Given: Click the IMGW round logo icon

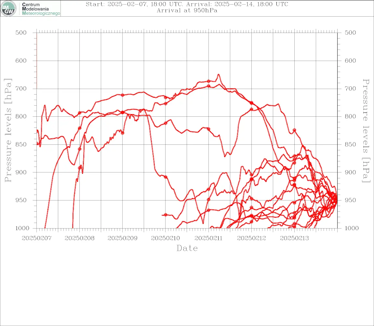Looking at the screenshot, I should (8, 8).
